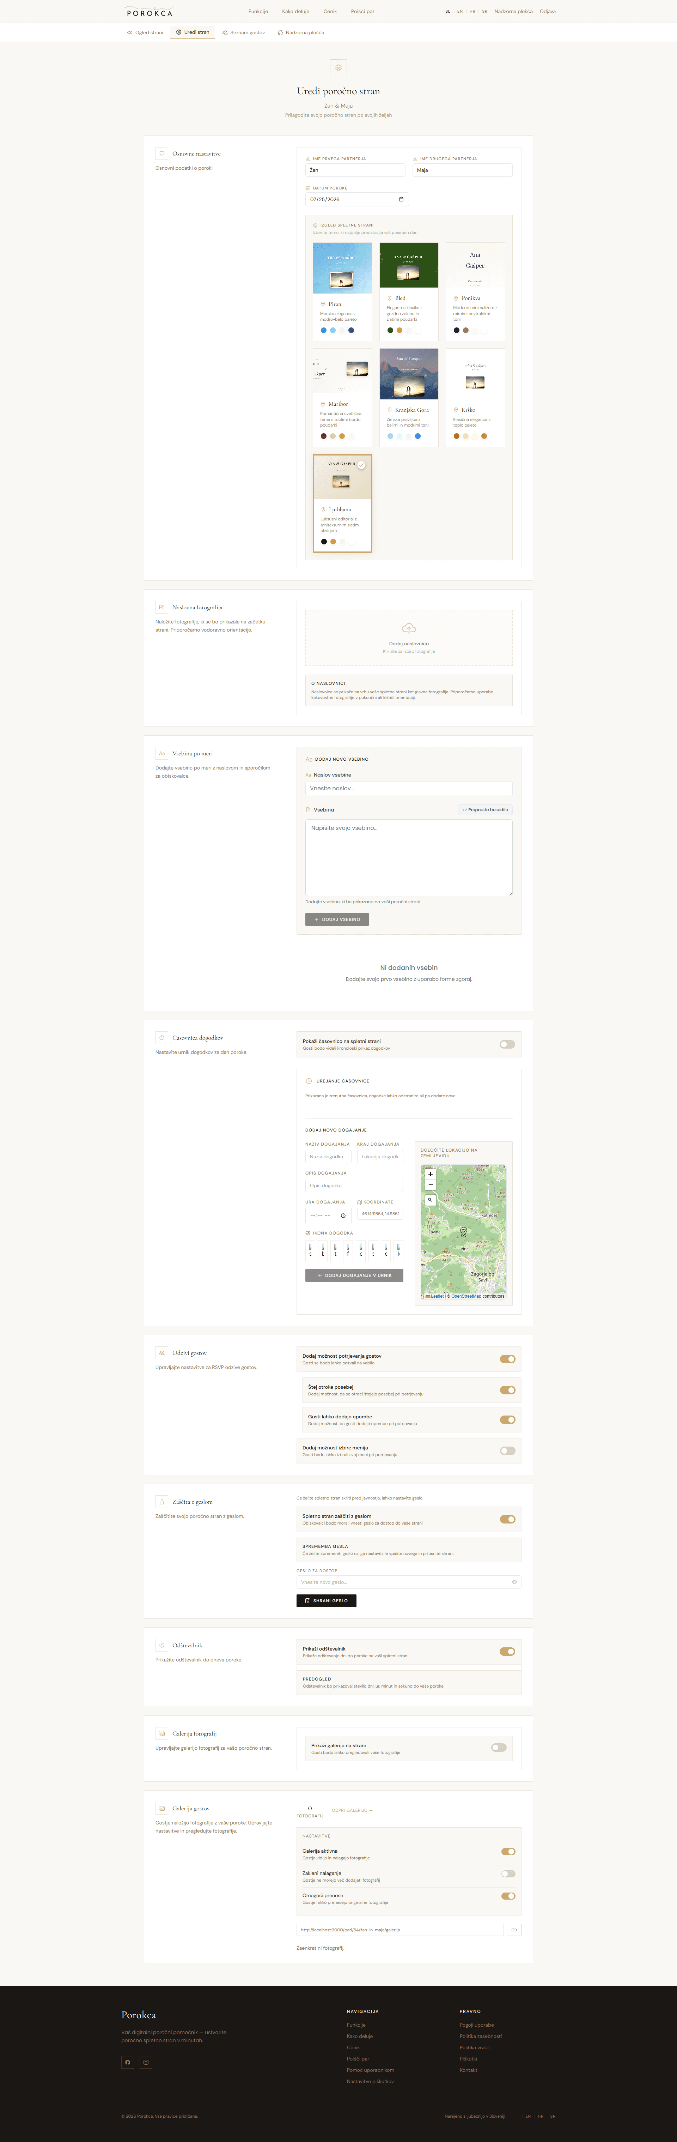Focus the Ime prvega partnerja field

pyautogui.click(x=355, y=170)
